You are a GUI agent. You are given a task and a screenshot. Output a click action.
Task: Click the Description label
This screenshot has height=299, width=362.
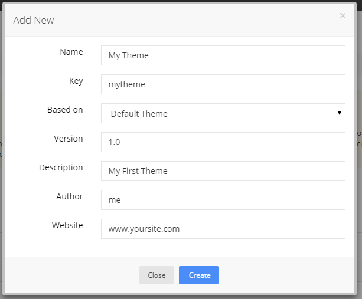(61, 167)
